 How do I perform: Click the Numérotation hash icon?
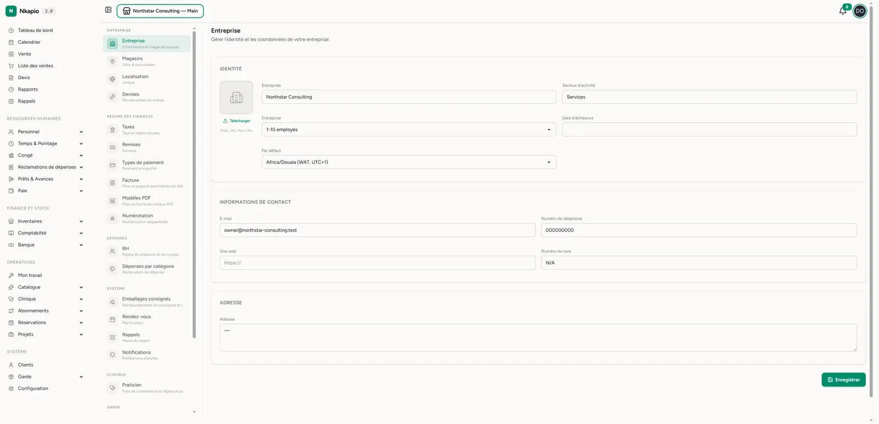click(x=113, y=219)
